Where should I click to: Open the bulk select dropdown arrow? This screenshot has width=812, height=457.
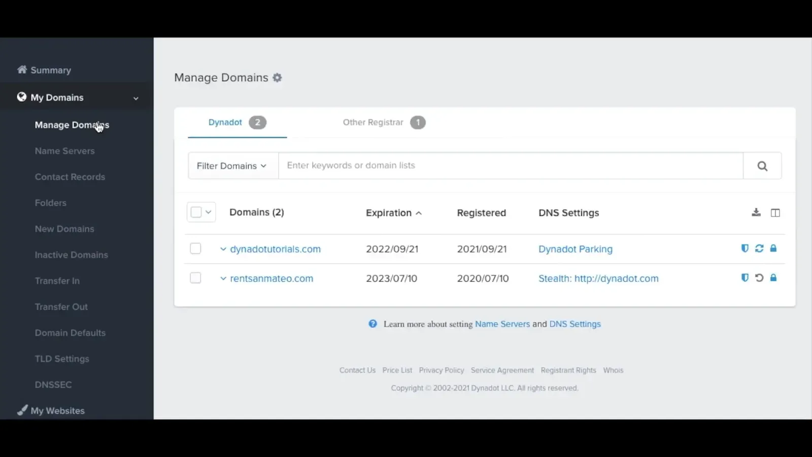pos(209,212)
